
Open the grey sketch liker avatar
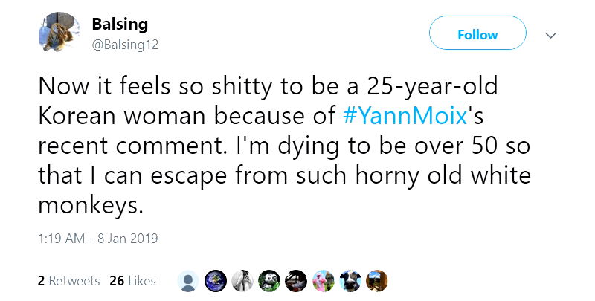point(243,280)
